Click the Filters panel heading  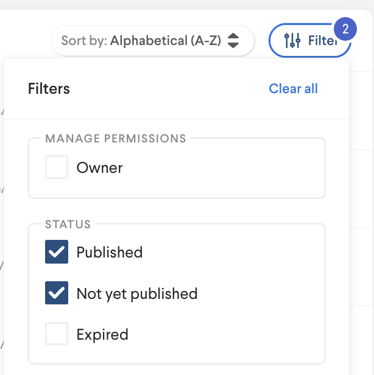tap(49, 89)
